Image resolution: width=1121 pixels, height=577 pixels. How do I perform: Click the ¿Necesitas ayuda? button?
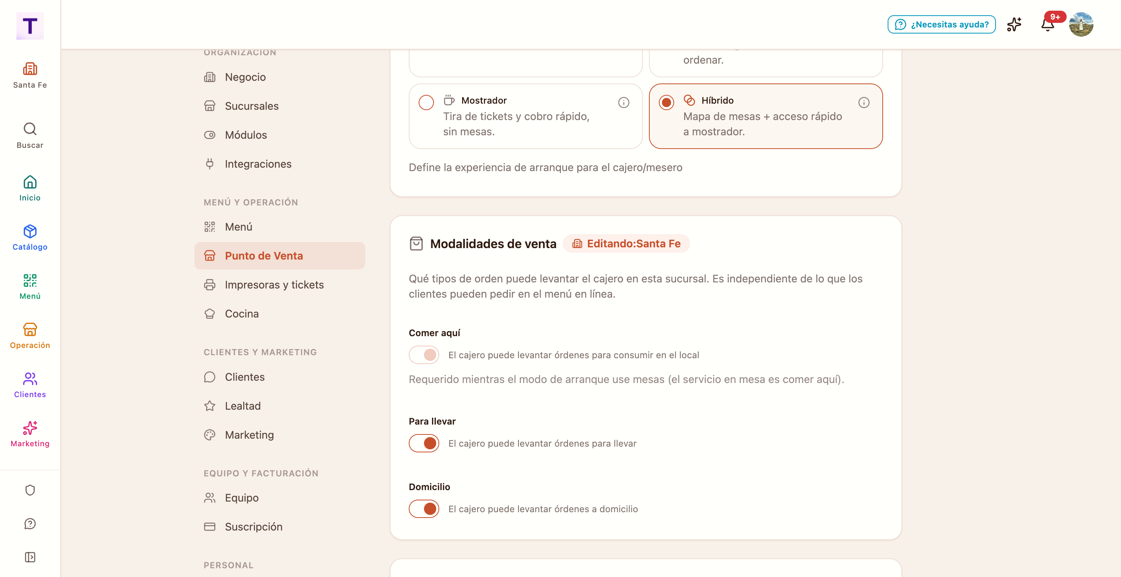(x=942, y=24)
